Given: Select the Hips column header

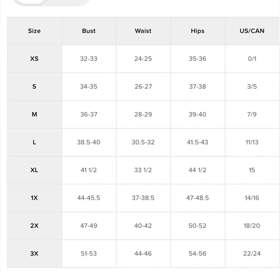Looking at the screenshot, I should pos(197,31).
